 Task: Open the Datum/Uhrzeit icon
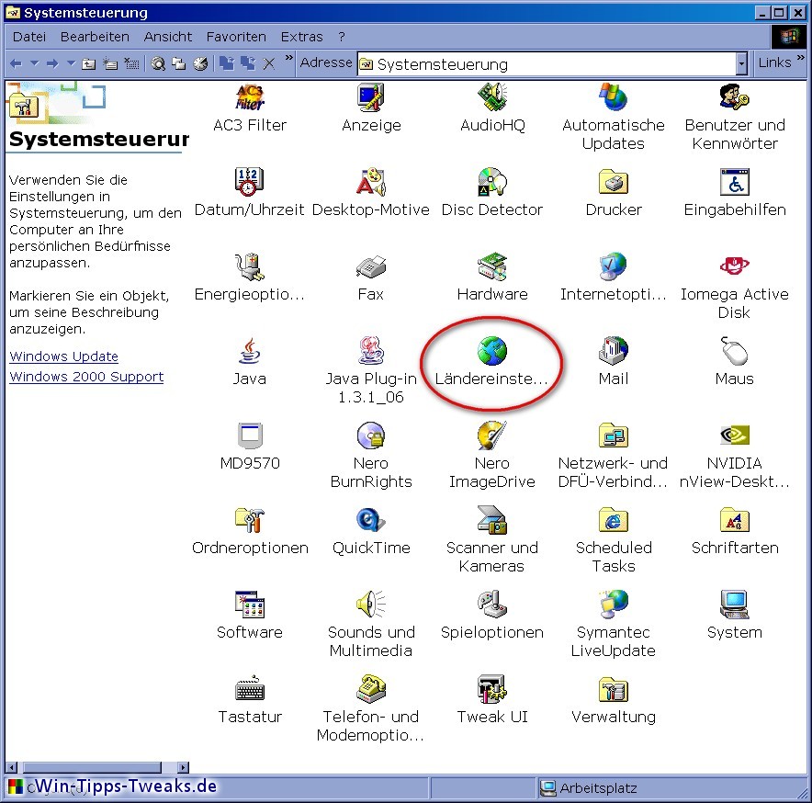click(250, 182)
